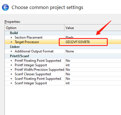Image resolution: width=121 pixels, height=115 pixels.
Task: Click the blue back arrow button
Action: [x=5, y=7]
